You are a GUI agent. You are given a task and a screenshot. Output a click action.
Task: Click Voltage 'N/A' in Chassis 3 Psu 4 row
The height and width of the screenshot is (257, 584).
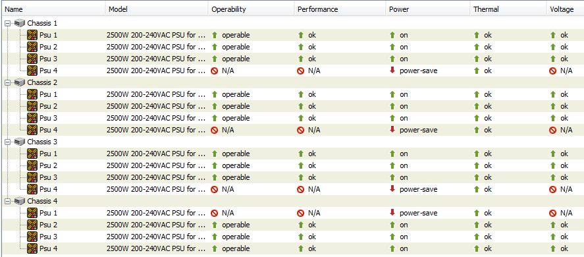click(566, 189)
